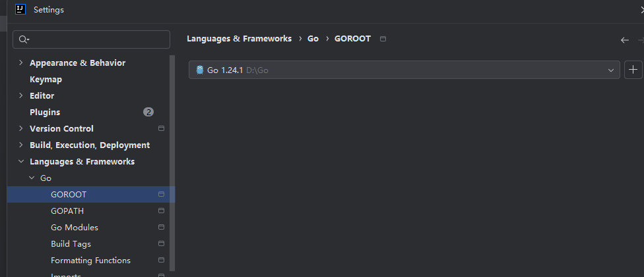Click the search magnifier icon
This screenshot has width=644, height=277.
pyautogui.click(x=24, y=39)
